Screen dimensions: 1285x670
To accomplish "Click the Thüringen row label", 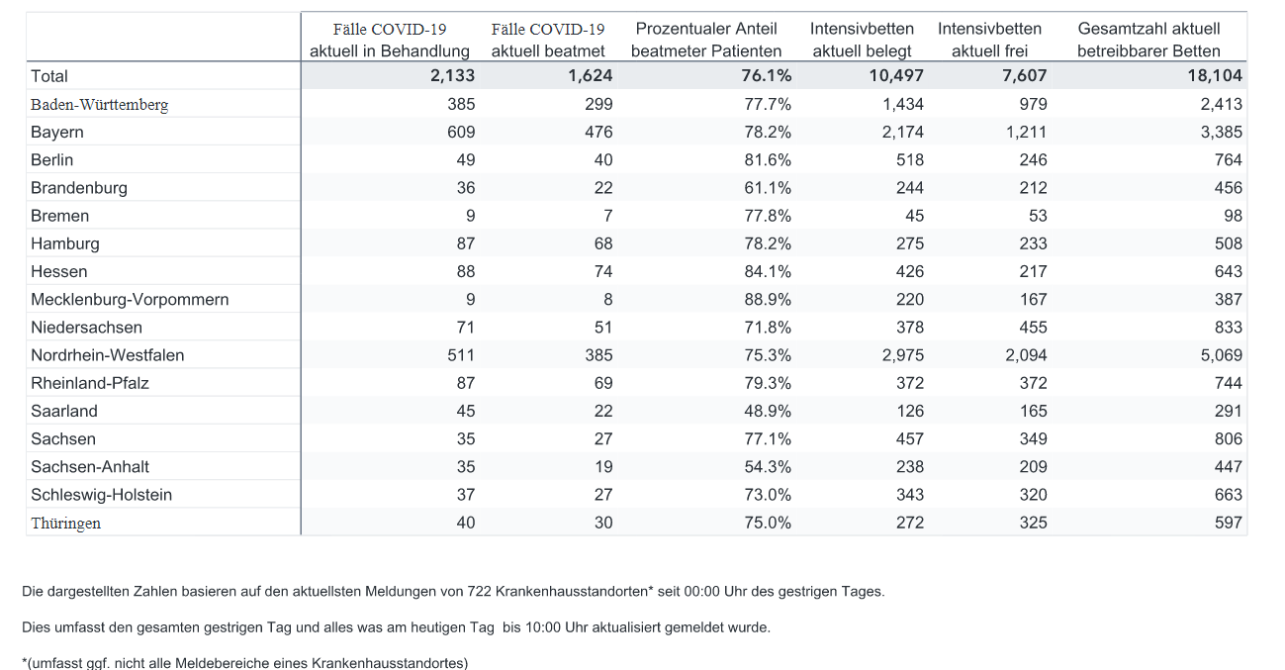I will click(x=65, y=523).
